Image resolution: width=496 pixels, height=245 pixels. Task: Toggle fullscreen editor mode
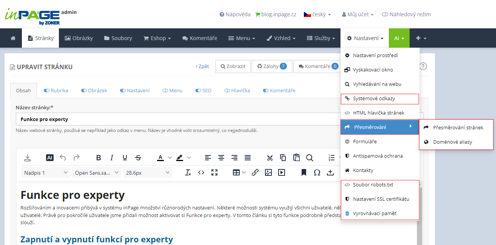(214, 172)
